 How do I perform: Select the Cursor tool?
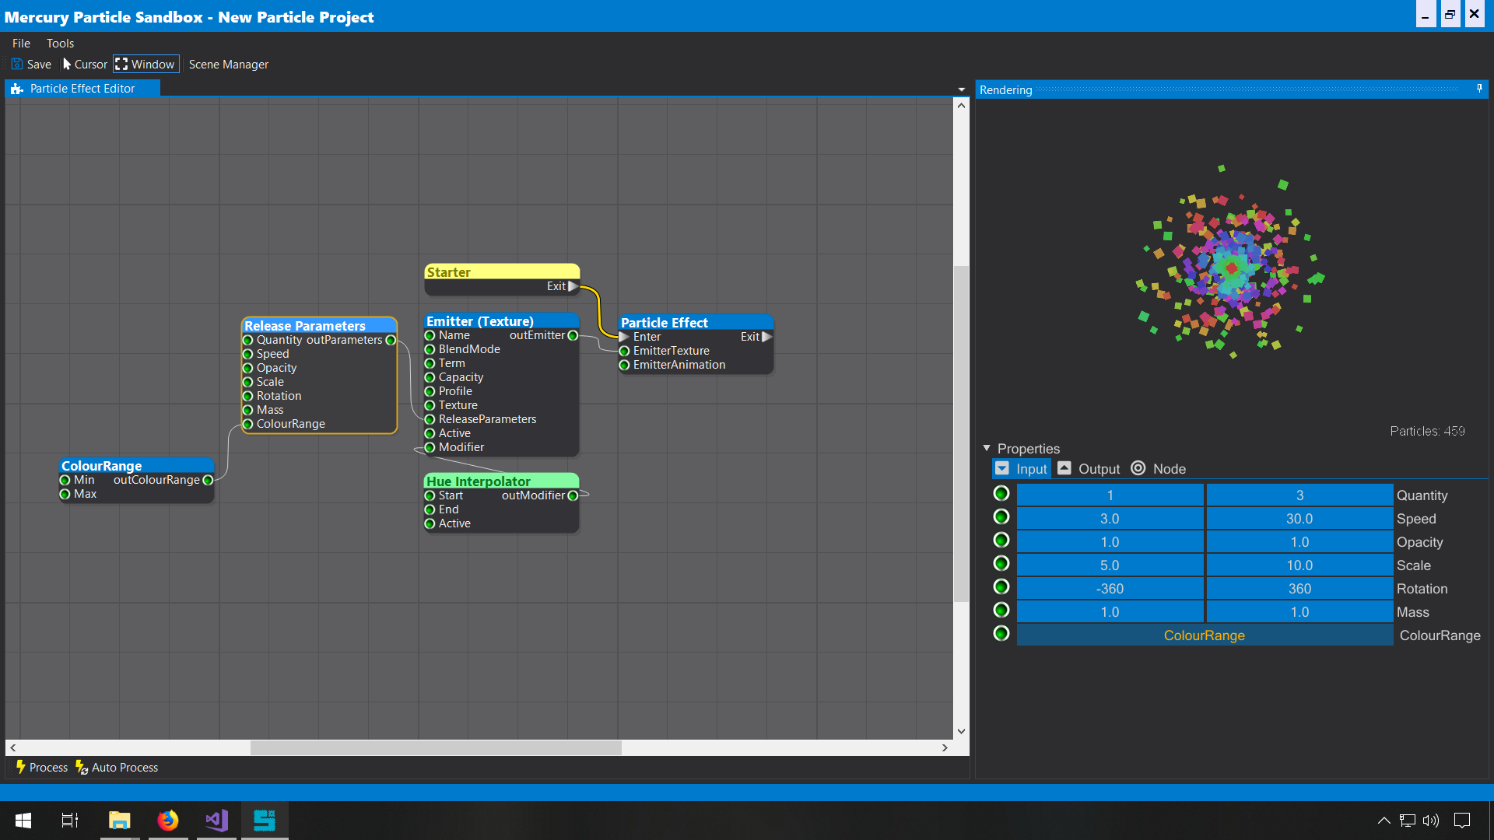point(85,65)
